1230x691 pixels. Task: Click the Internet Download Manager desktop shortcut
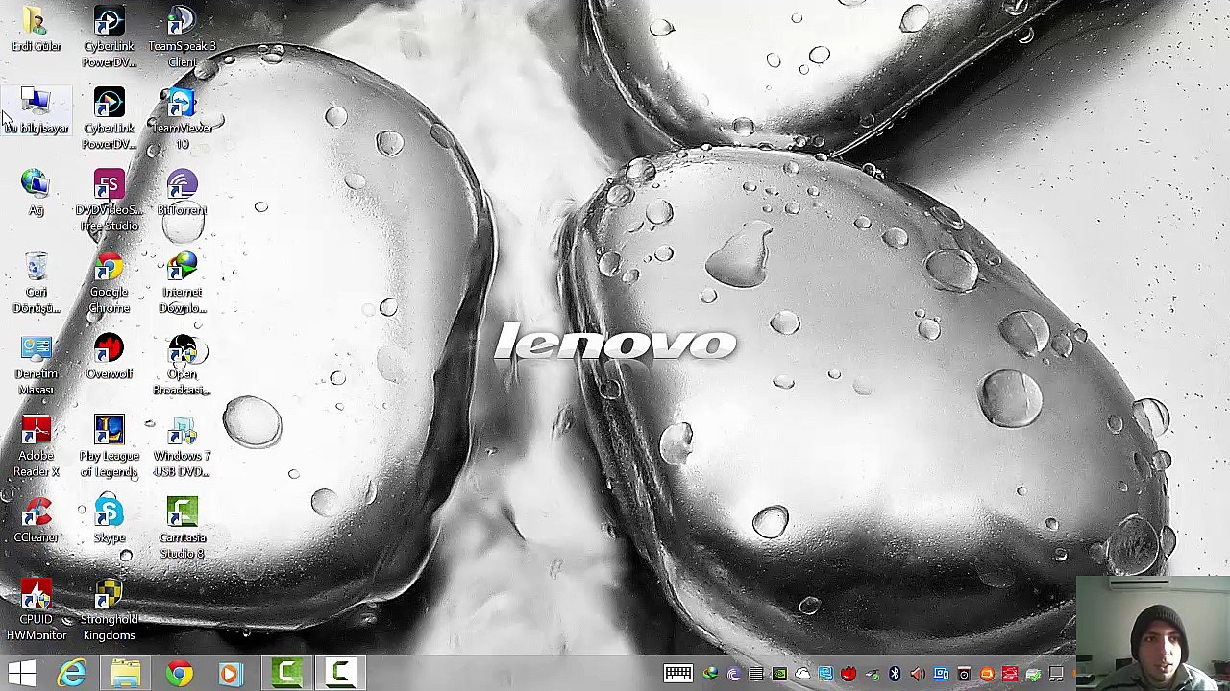182,283
